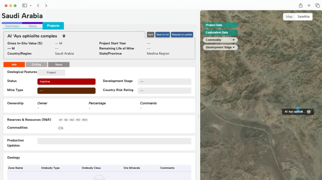Switch map view to Satellite
Viewport: 322px width, 180px height.
(303, 17)
